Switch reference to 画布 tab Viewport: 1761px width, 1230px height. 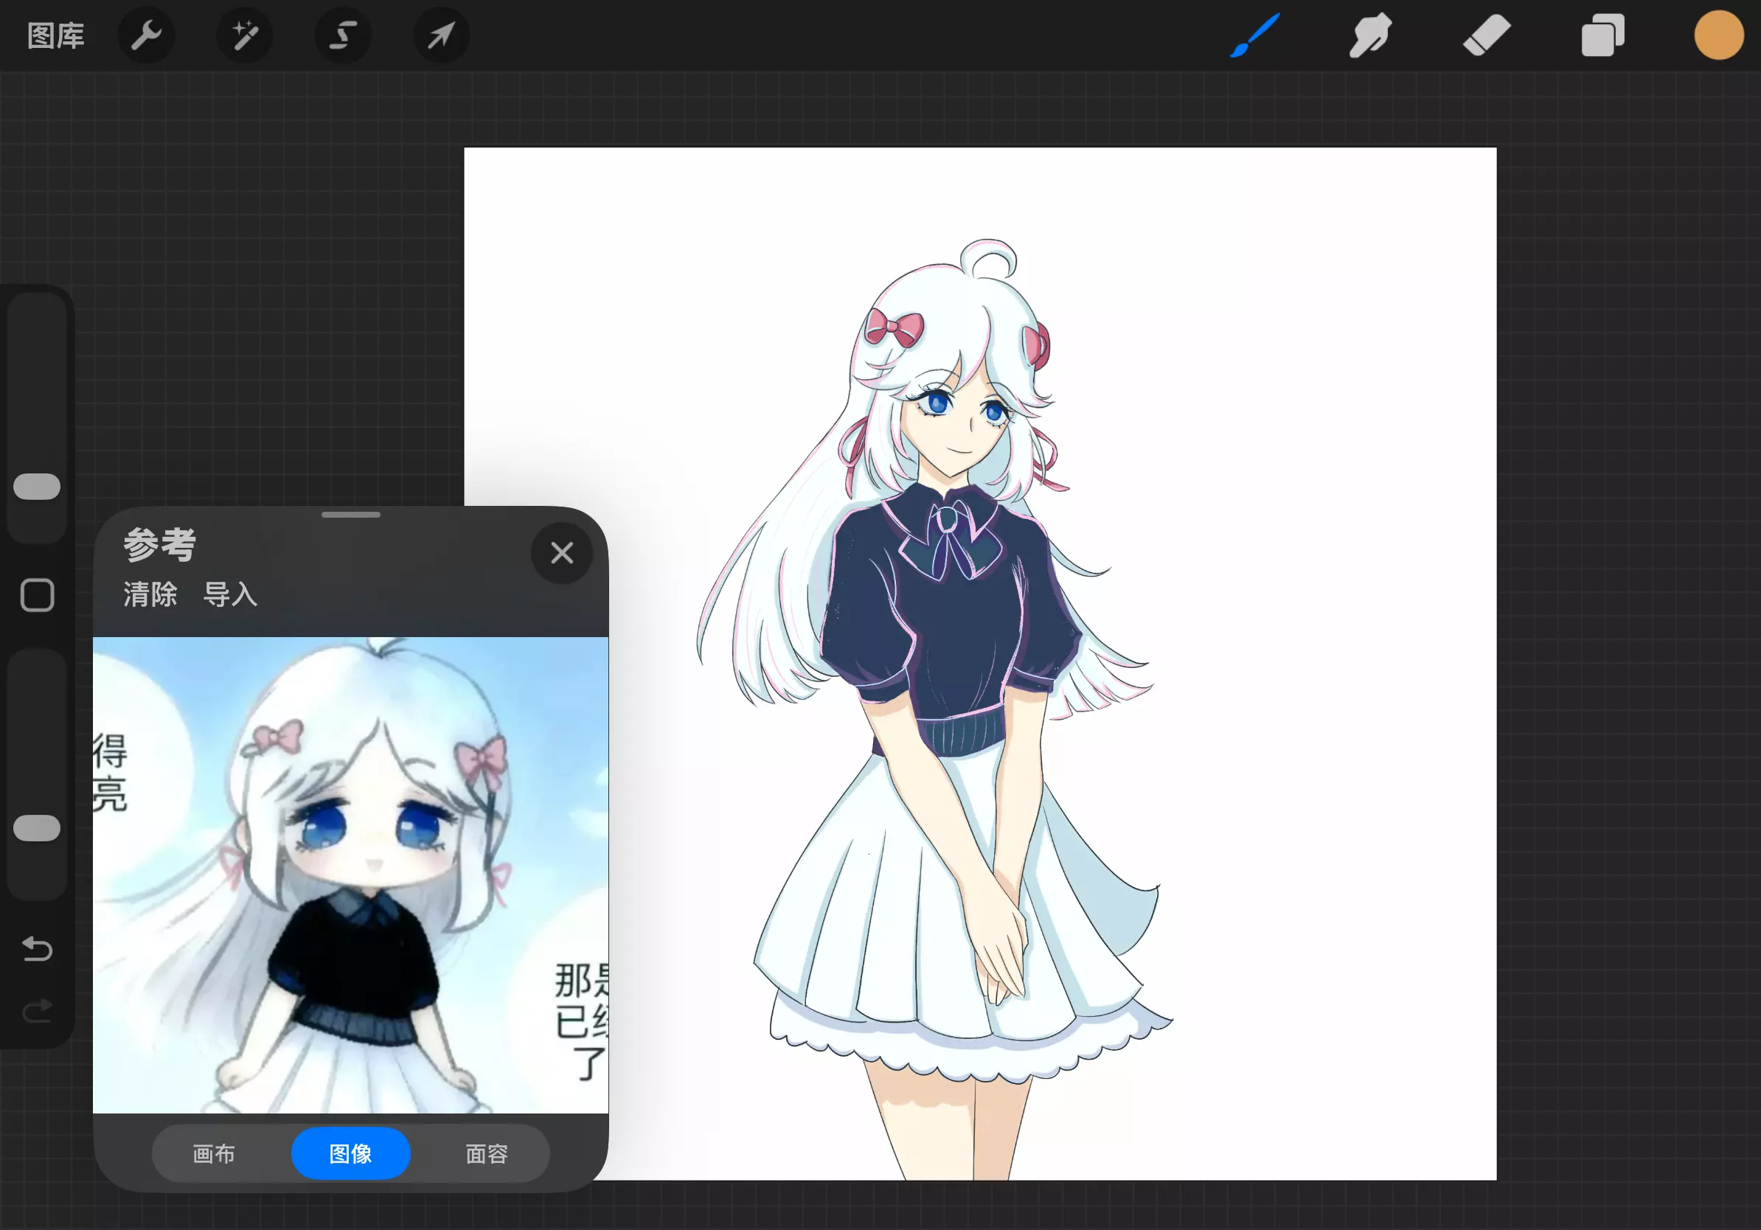213,1153
